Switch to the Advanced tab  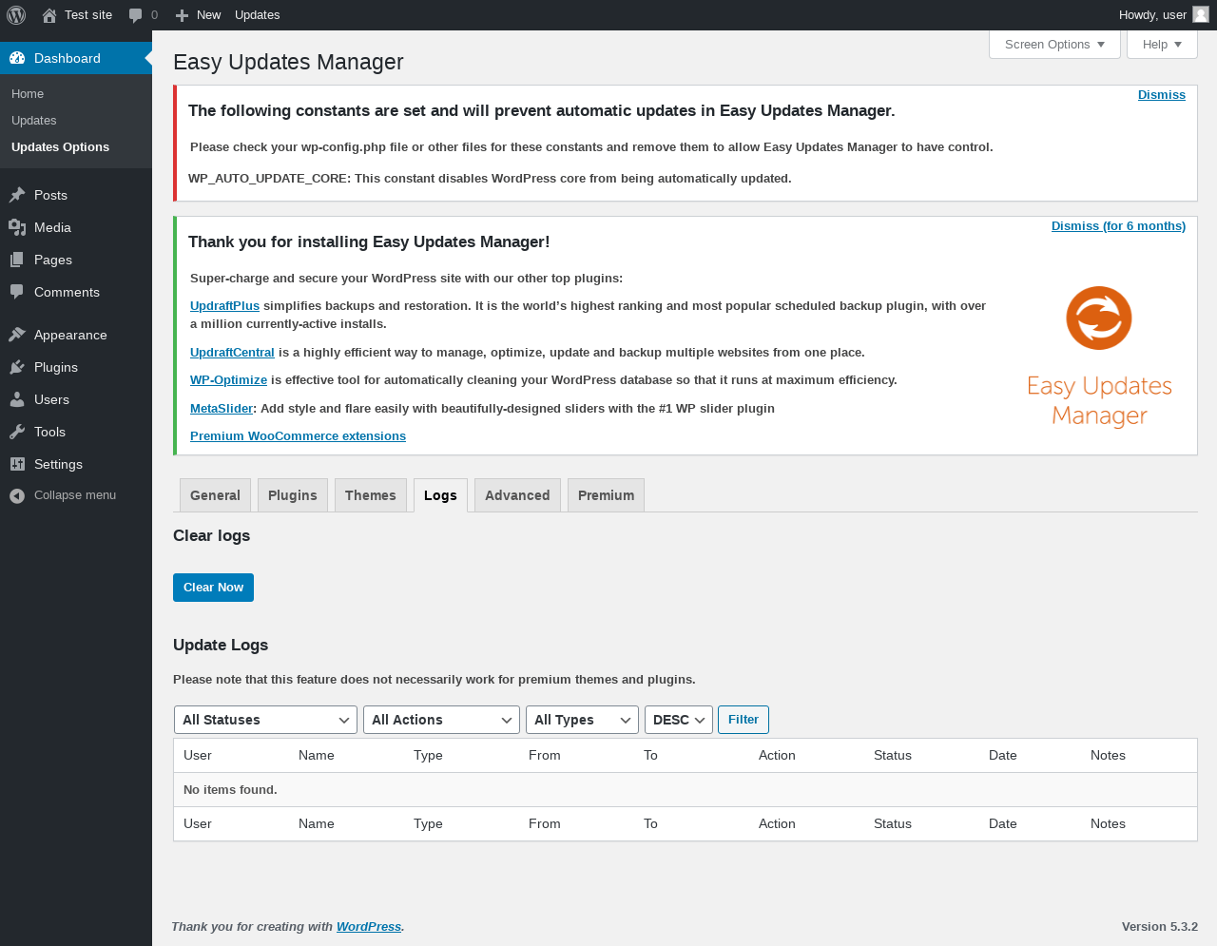click(x=517, y=495)
